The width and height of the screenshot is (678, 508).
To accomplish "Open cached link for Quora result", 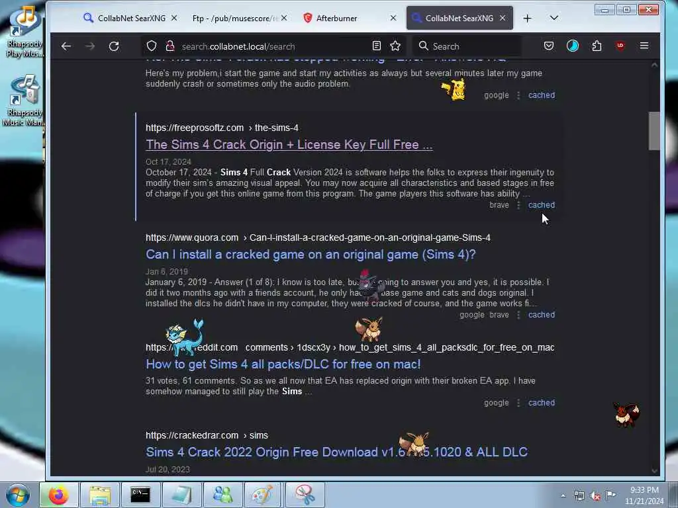I will (542, 315).
